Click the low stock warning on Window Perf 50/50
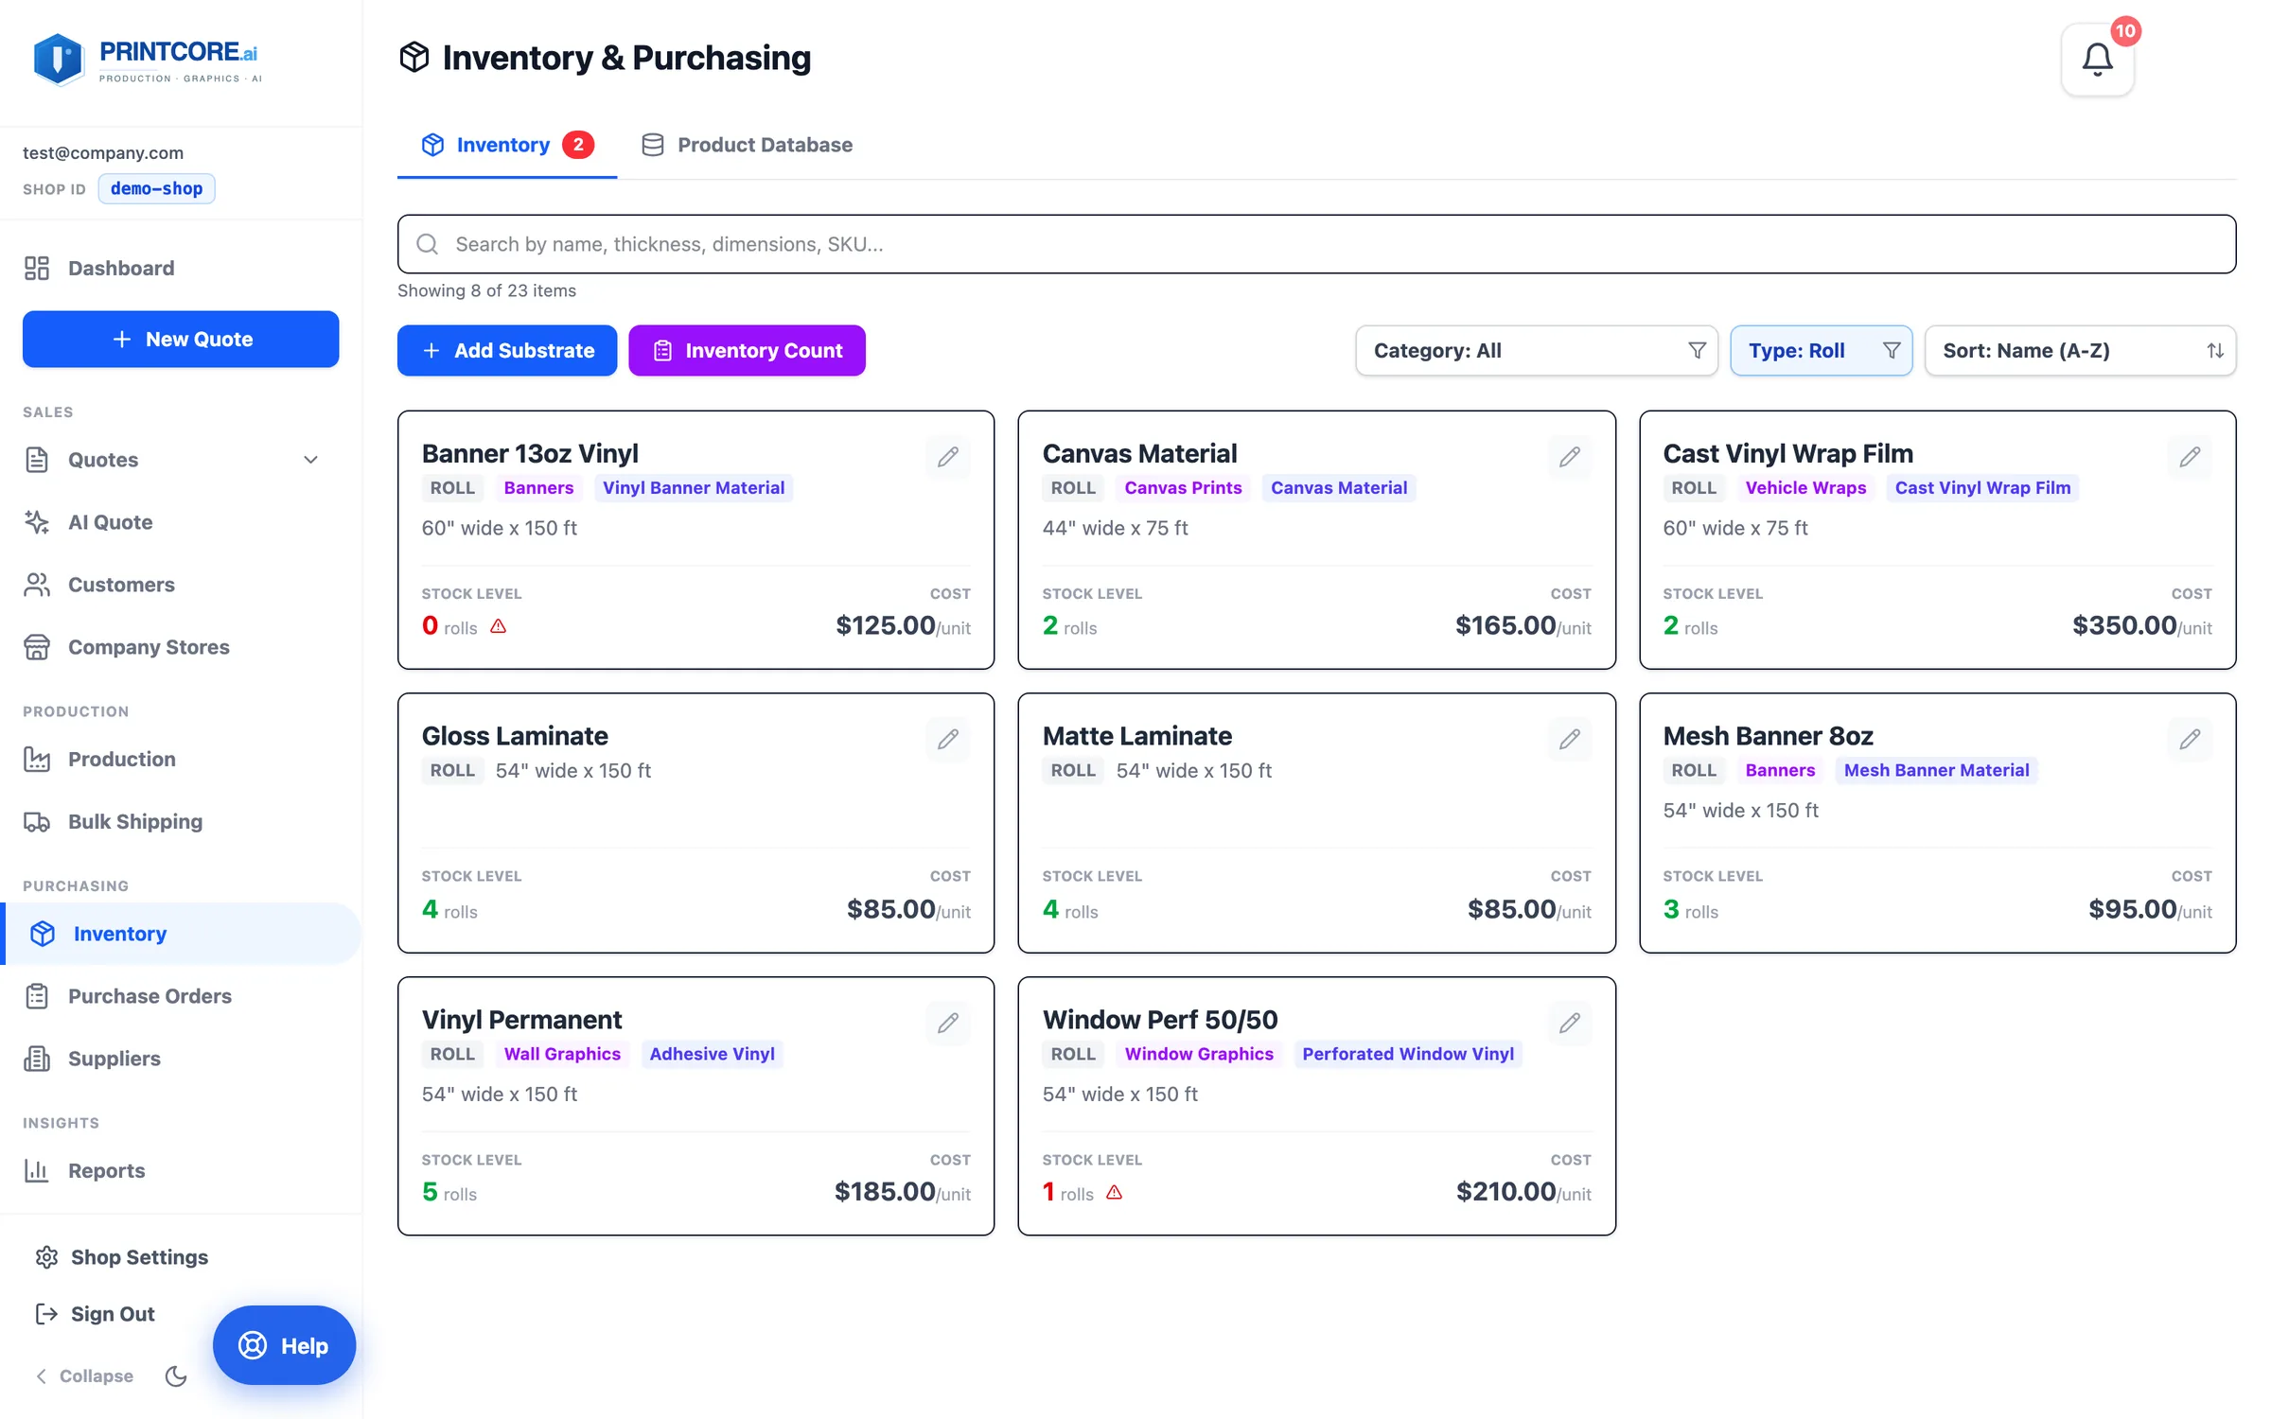2271x1419 pixels. [1115, 1193]
